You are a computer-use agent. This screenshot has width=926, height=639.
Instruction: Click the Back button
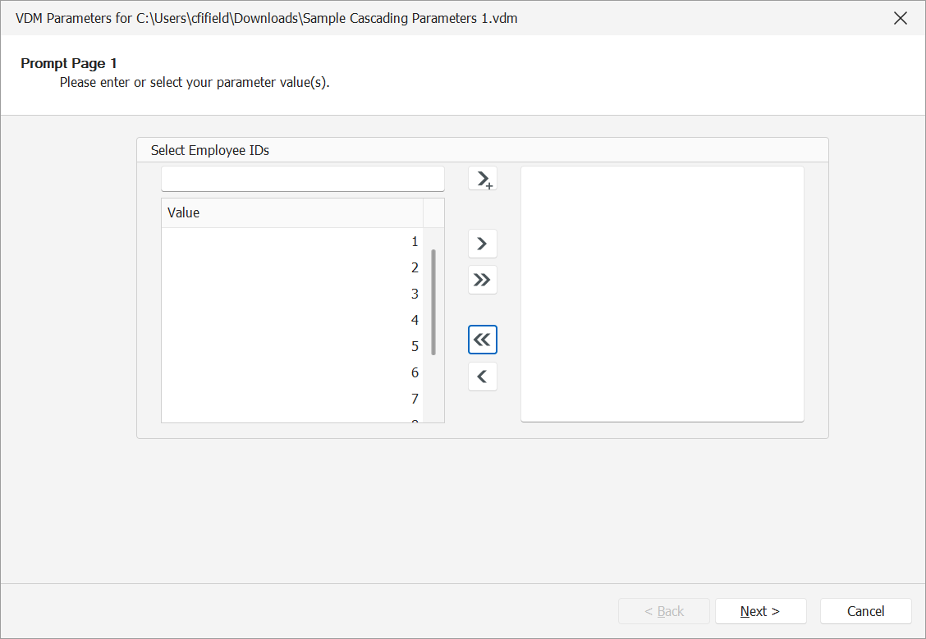pos(664,610)
